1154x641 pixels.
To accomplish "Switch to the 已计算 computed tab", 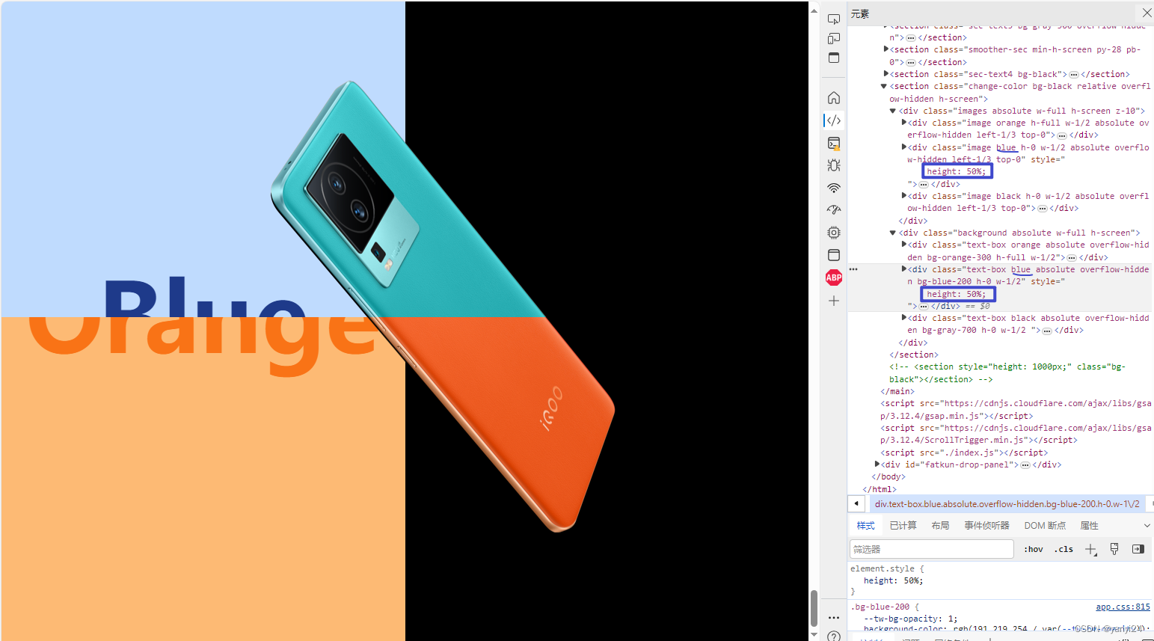I will pos(903,526).
